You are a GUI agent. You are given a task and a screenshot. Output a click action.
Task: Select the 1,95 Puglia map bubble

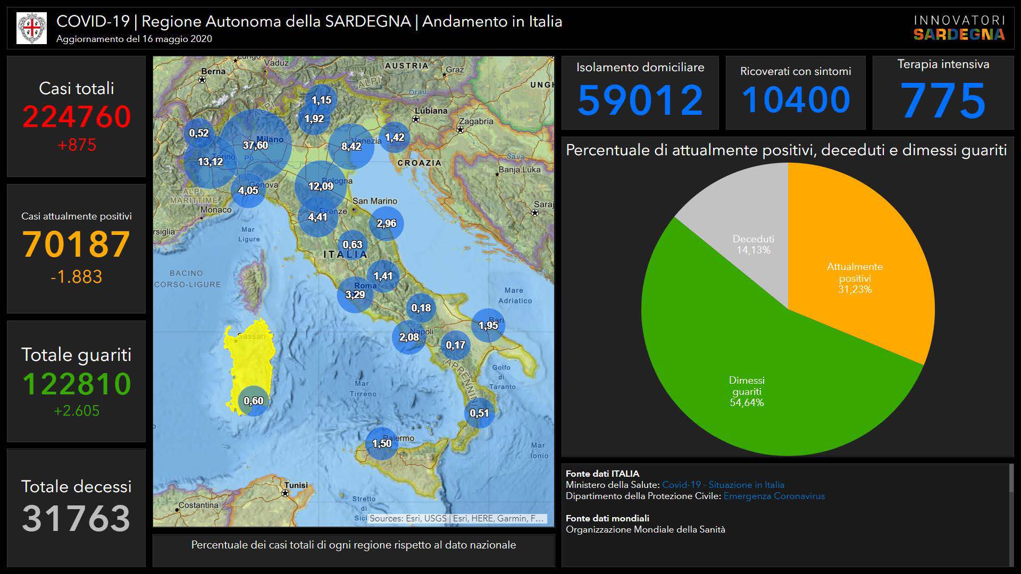point(488,325)
